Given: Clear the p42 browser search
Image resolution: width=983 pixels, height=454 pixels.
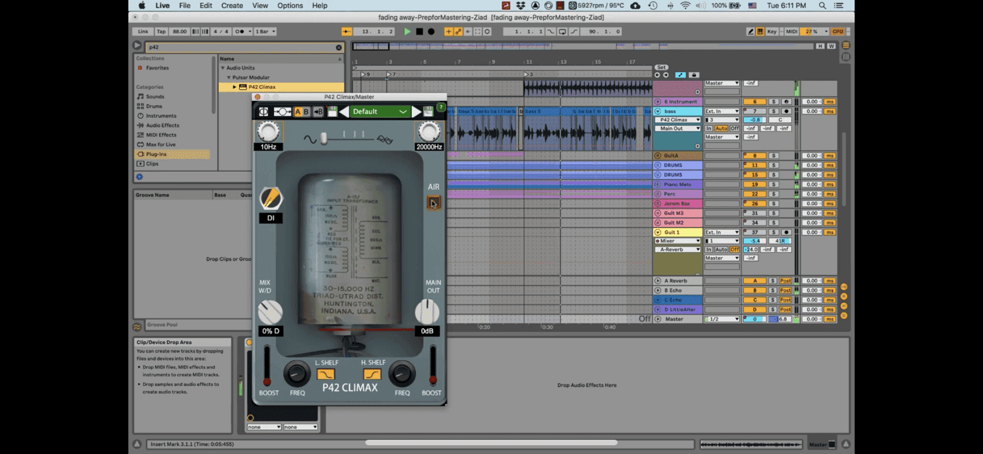Looking at the screenshot, I should click(x=338, y=47).
